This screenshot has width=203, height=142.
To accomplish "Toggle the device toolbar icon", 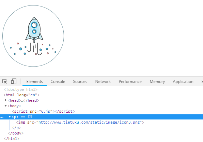I will pyautogui.click(x=14, y=81).
